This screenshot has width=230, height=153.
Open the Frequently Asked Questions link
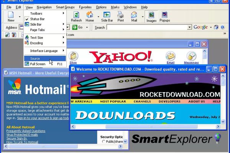coord(26,131)
